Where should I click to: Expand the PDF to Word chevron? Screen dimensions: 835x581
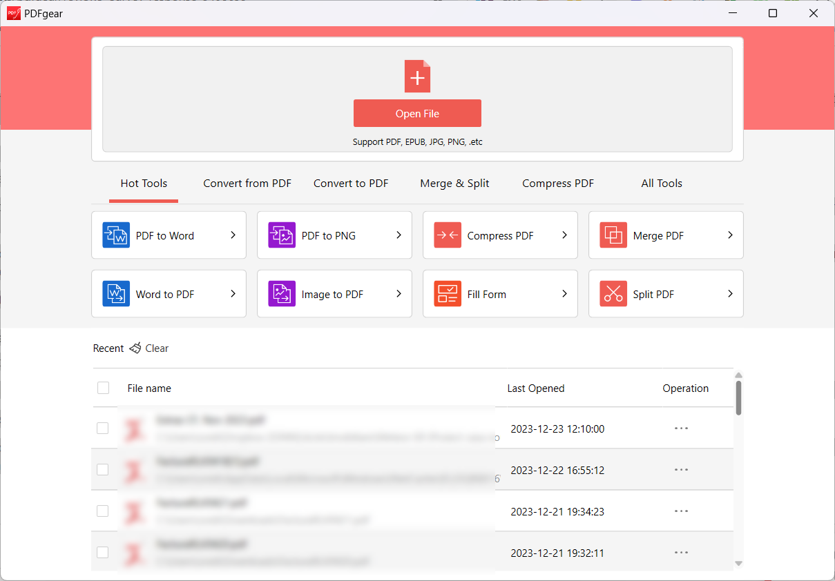(233, 235)
